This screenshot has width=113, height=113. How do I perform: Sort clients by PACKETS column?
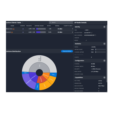[29, 26]
